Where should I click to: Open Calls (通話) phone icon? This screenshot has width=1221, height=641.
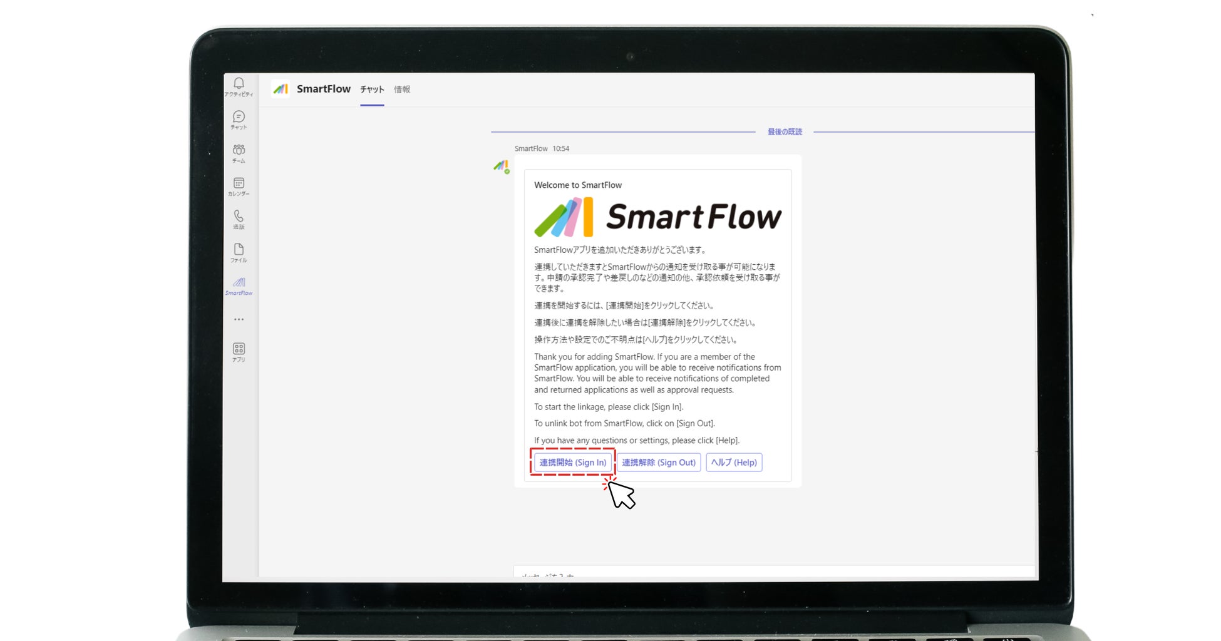(239, 220)
